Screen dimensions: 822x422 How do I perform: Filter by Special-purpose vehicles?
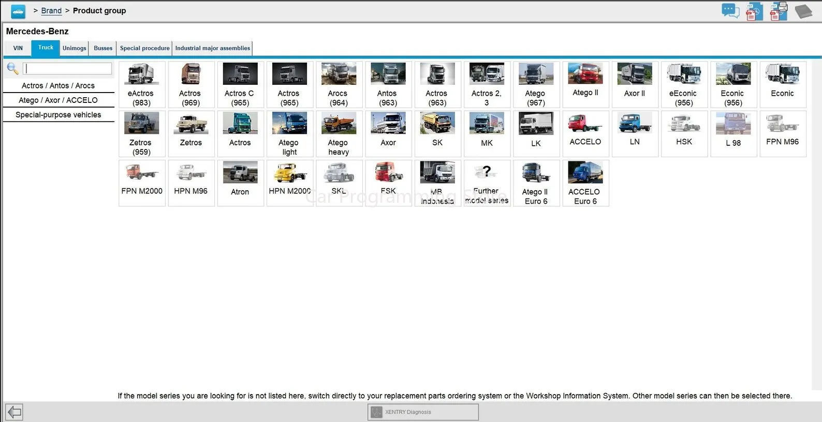pyautogui.click(x=58, y=115)
